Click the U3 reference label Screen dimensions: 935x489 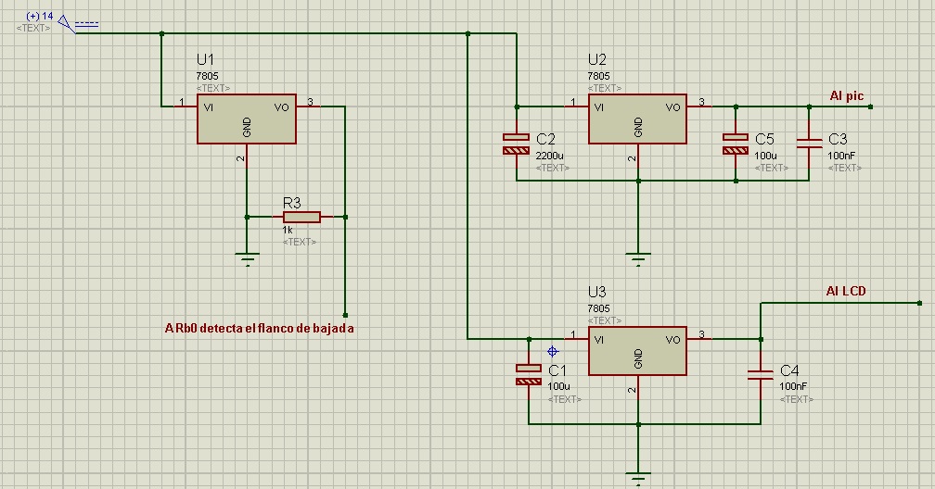pos(597,292)
